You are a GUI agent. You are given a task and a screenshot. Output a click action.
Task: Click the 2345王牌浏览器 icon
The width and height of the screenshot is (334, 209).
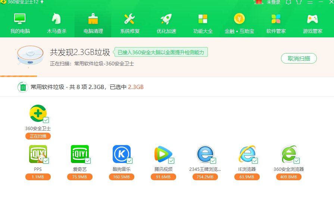[205, 154]
